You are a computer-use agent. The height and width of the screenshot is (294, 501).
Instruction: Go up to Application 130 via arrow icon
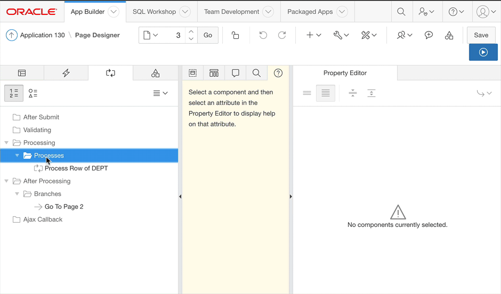tap(12, 35)
